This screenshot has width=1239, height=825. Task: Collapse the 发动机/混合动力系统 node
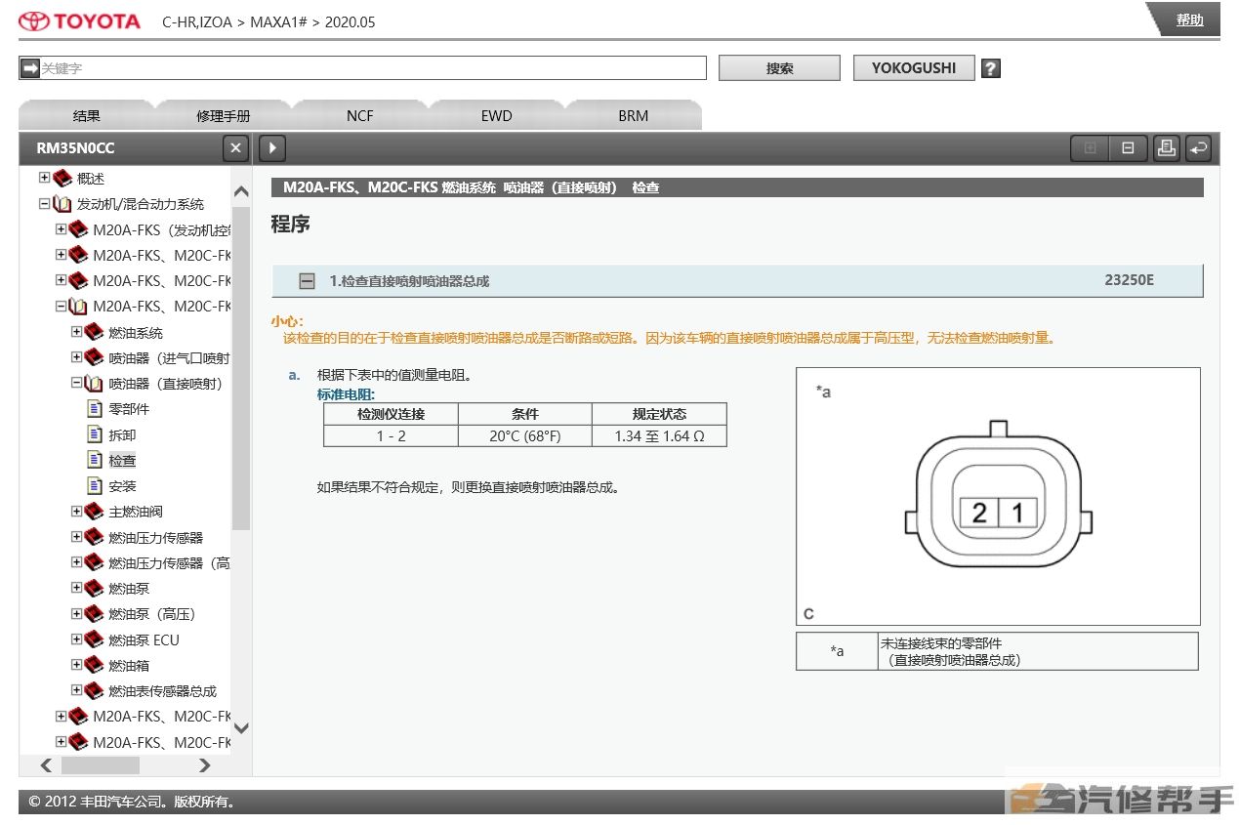(44, 204)
